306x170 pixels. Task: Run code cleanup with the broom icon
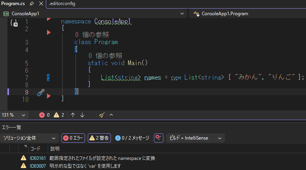[x=102, y=115]
